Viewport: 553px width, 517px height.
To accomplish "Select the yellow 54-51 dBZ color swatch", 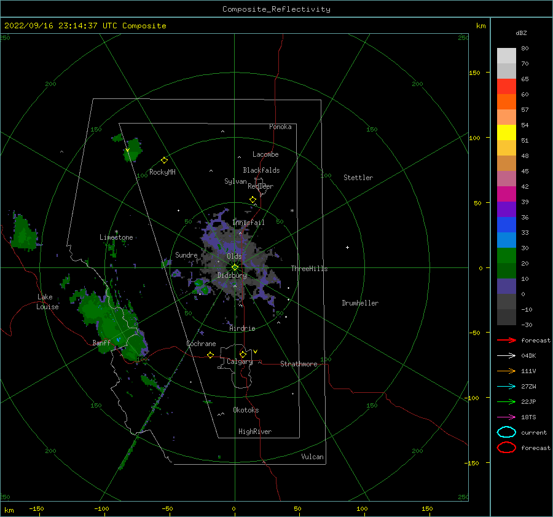I will tap(506, 133).
